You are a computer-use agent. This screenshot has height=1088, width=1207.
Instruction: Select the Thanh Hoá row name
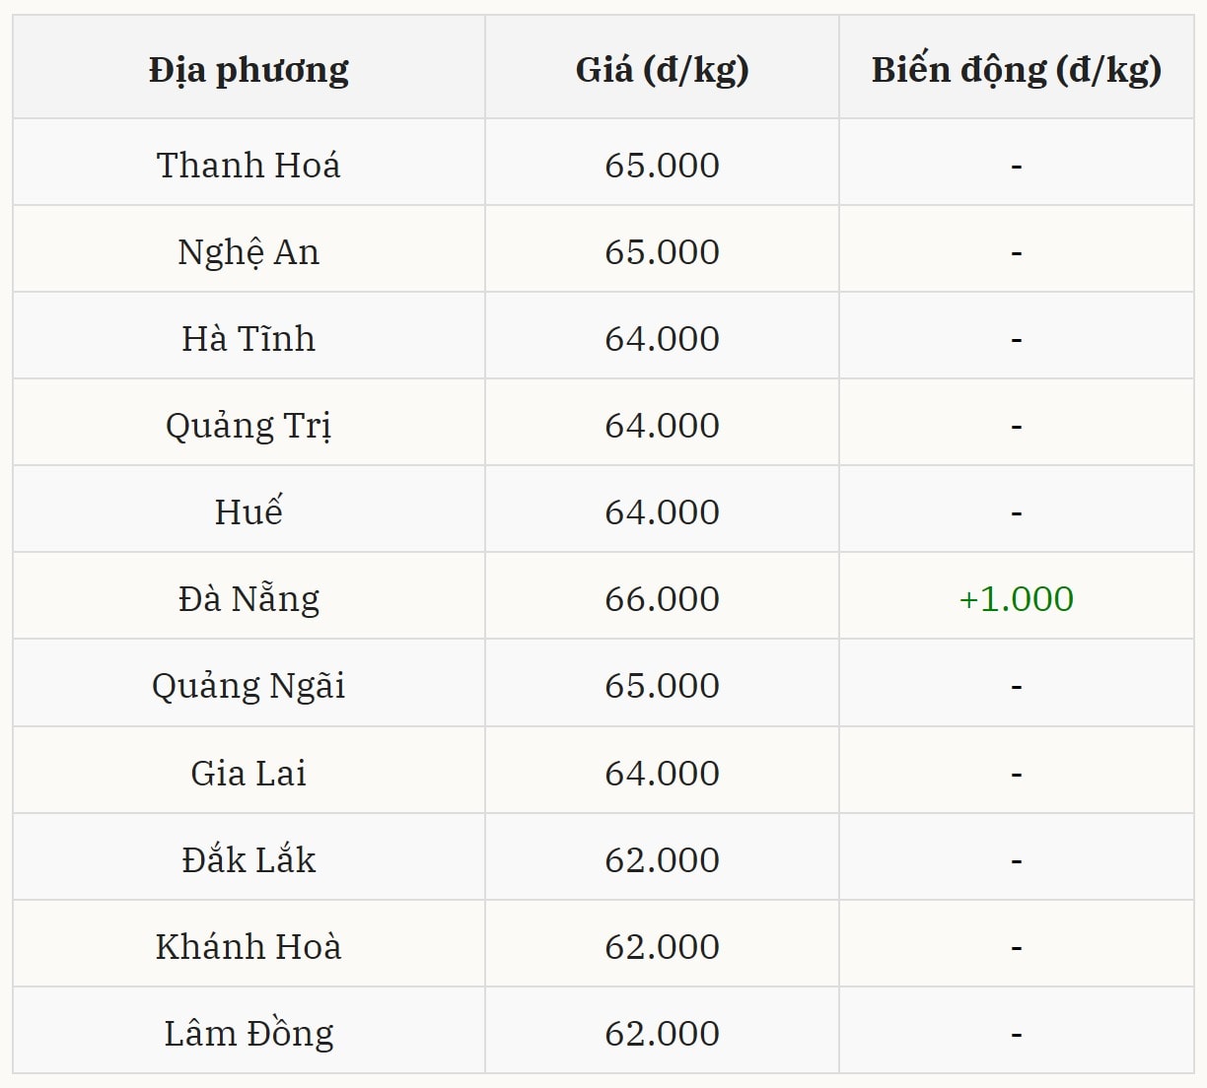(248, 165)
